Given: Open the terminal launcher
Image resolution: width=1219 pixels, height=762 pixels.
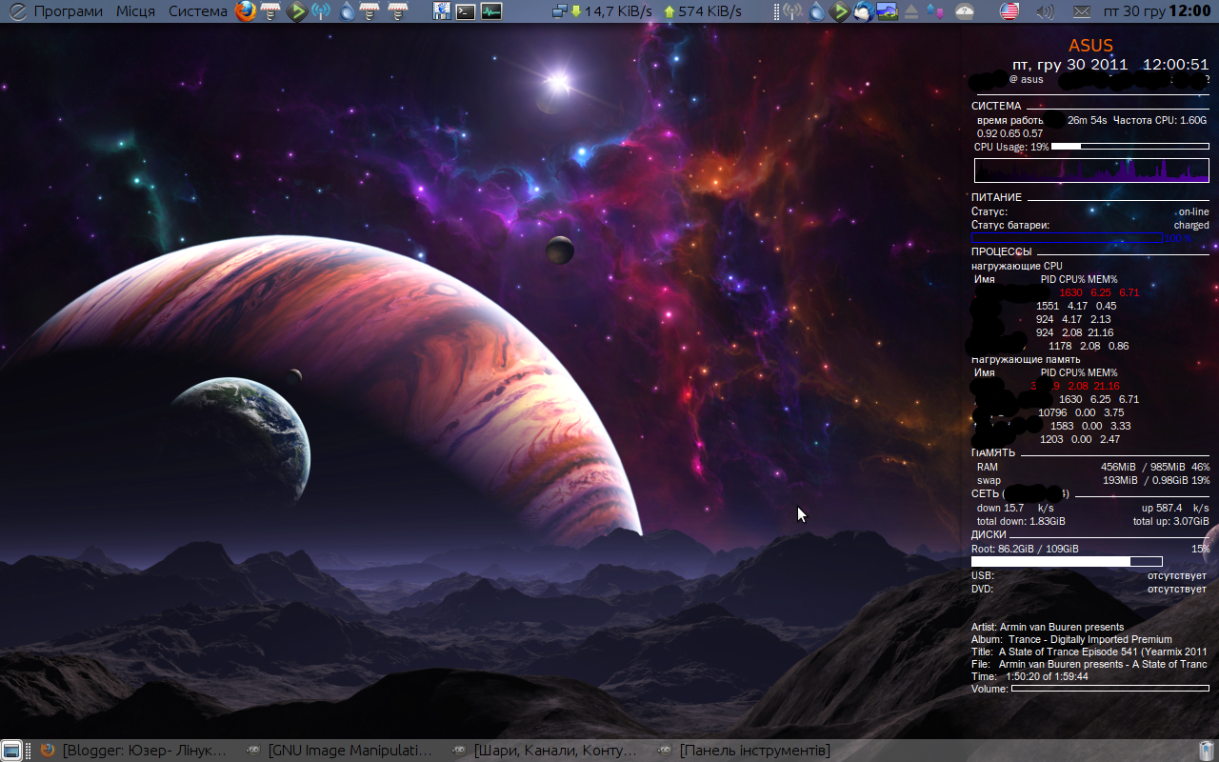Looking at the screenshot, I should (467, 11).
